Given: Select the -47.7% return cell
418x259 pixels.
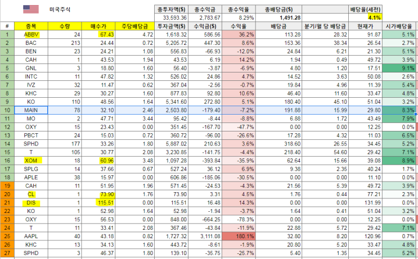Looking at the screenshot, I should [x=239, y=127].
